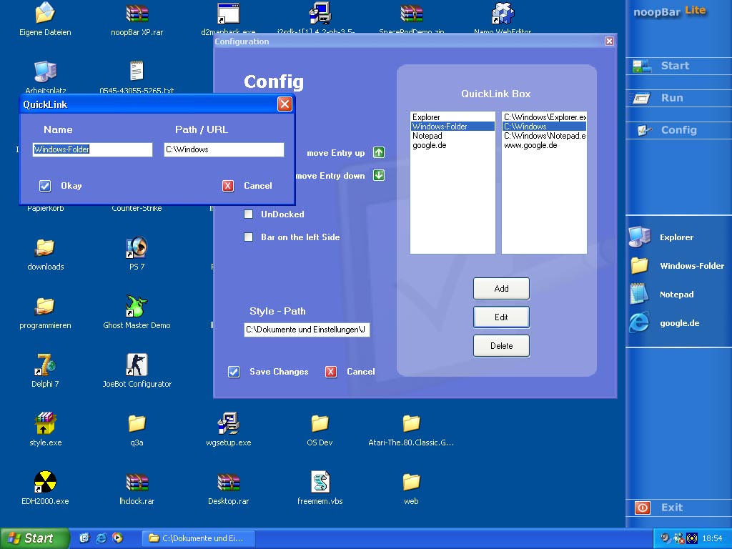Select Eigene Dateien desktop icon
The image size is (732, 549).
click(x=45, y=19)
